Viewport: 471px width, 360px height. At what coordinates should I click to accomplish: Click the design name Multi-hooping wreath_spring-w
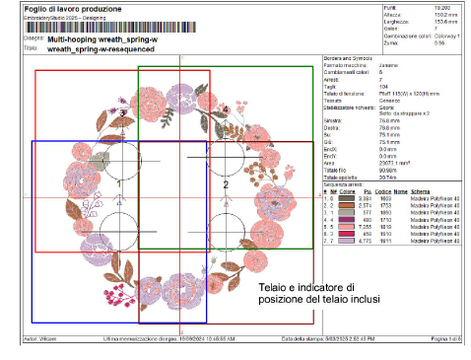(102, 39)
